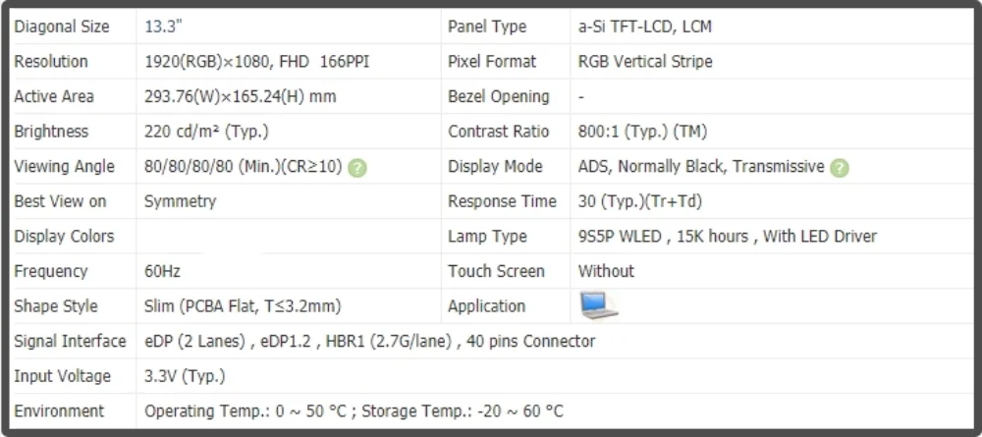
Task: Select the 3.3V Input Voltage value
Action: tap(185, 376)
